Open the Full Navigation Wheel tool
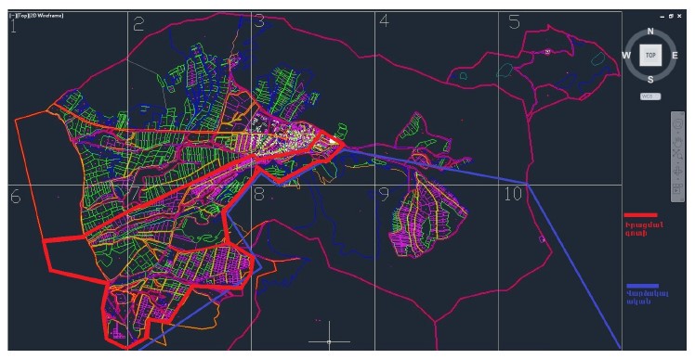The width and height of the screenshot is (695, 359). (678, 124)
